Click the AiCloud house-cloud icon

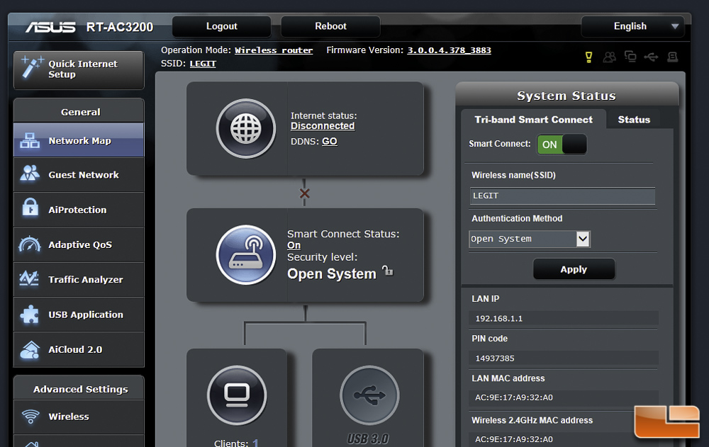pos(30,349)
